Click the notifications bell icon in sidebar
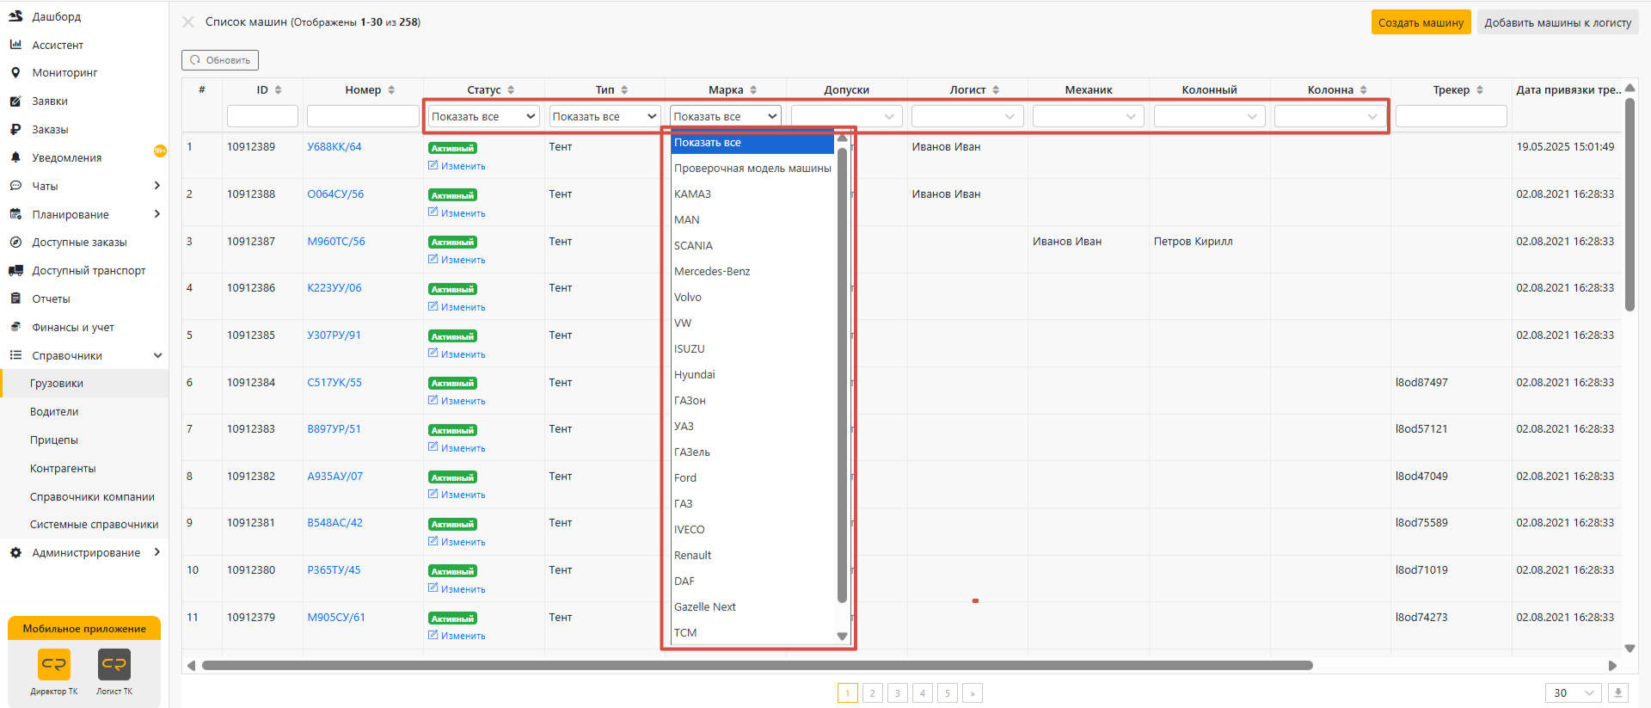Image resolution: width=1651 pixels, height=708 pixels. click(x=15, y=157)
